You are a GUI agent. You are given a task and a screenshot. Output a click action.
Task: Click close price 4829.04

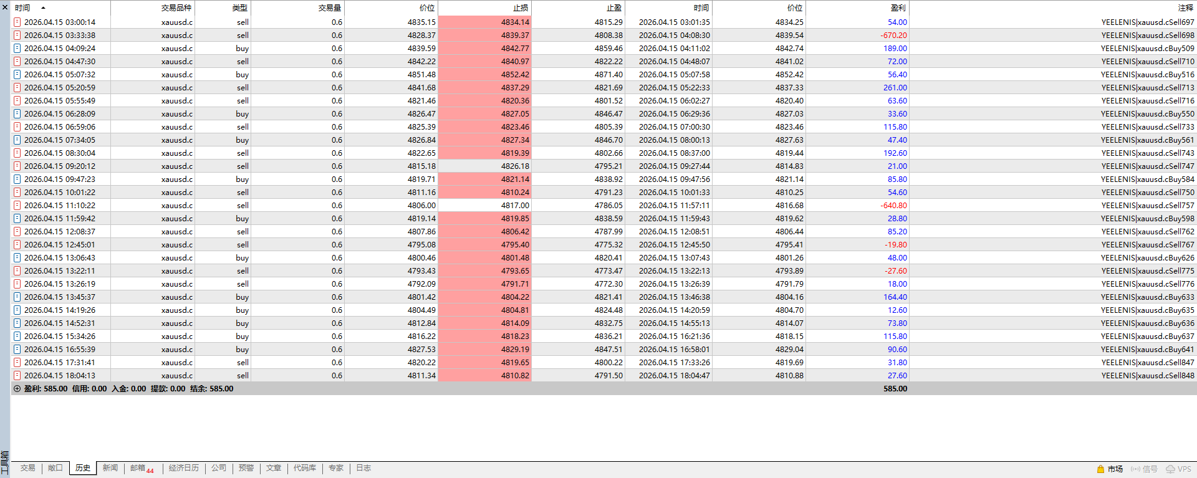pos(789,349)
